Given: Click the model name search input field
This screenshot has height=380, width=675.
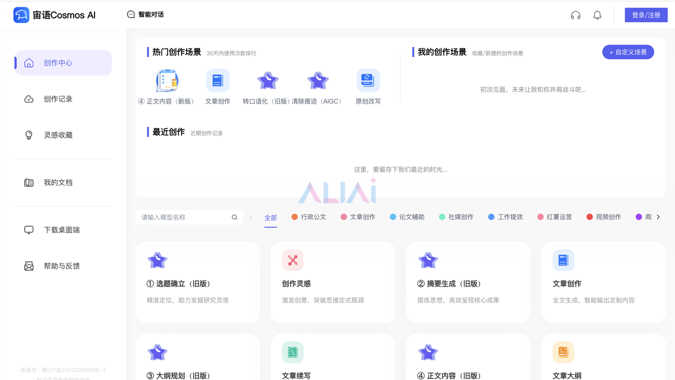Looking at the screenshot, I should 184,217.
